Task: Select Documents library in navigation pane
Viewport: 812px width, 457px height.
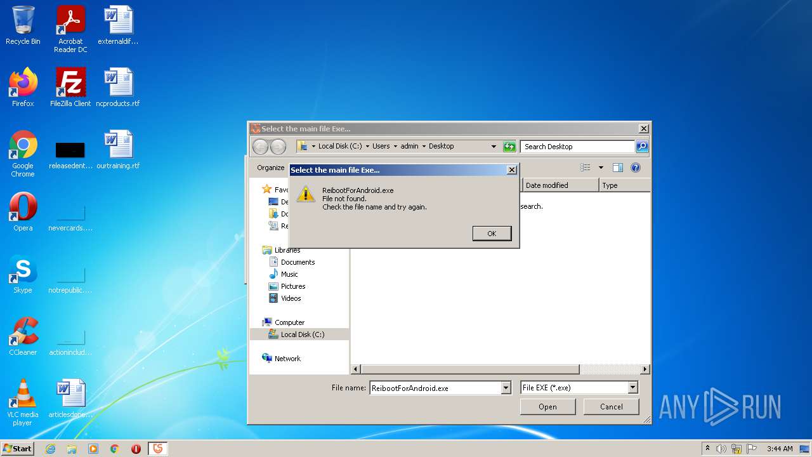Action: click(x=298, y=262)
